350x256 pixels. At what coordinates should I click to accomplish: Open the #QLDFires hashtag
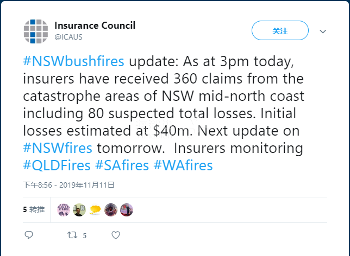click(57, 165)
